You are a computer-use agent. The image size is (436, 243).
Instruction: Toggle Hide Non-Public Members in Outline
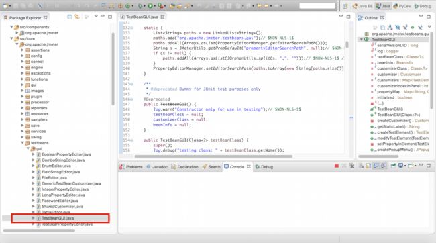click(413, 28)
